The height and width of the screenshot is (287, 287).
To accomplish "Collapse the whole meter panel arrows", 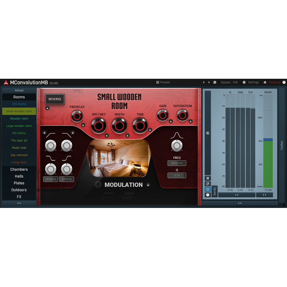I will 240,203.
